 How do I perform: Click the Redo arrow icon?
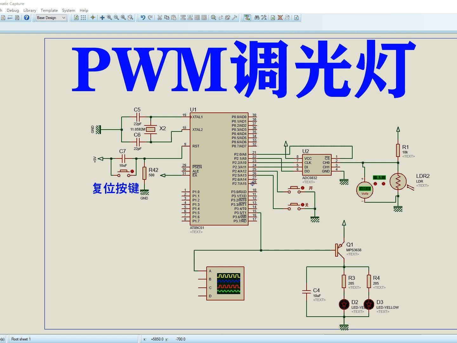tap(150, 18)
